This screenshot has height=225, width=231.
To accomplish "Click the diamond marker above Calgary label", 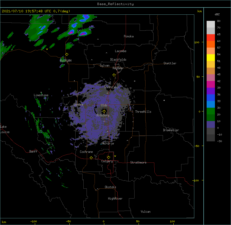I will [x=109, y=157].
